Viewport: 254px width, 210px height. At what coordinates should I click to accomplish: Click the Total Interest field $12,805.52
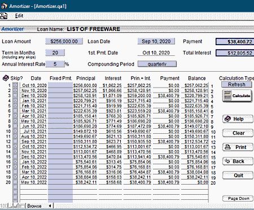(235, 53)
